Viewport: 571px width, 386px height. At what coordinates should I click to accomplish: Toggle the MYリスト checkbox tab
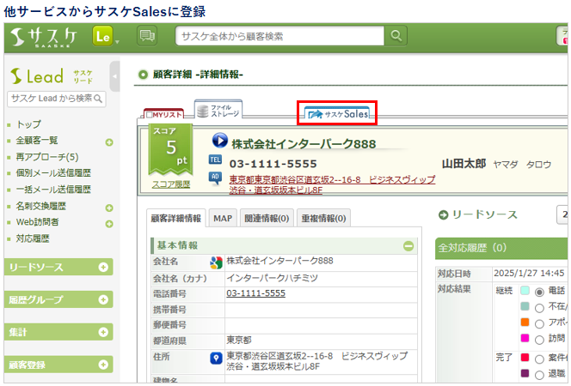click(164, 114)
